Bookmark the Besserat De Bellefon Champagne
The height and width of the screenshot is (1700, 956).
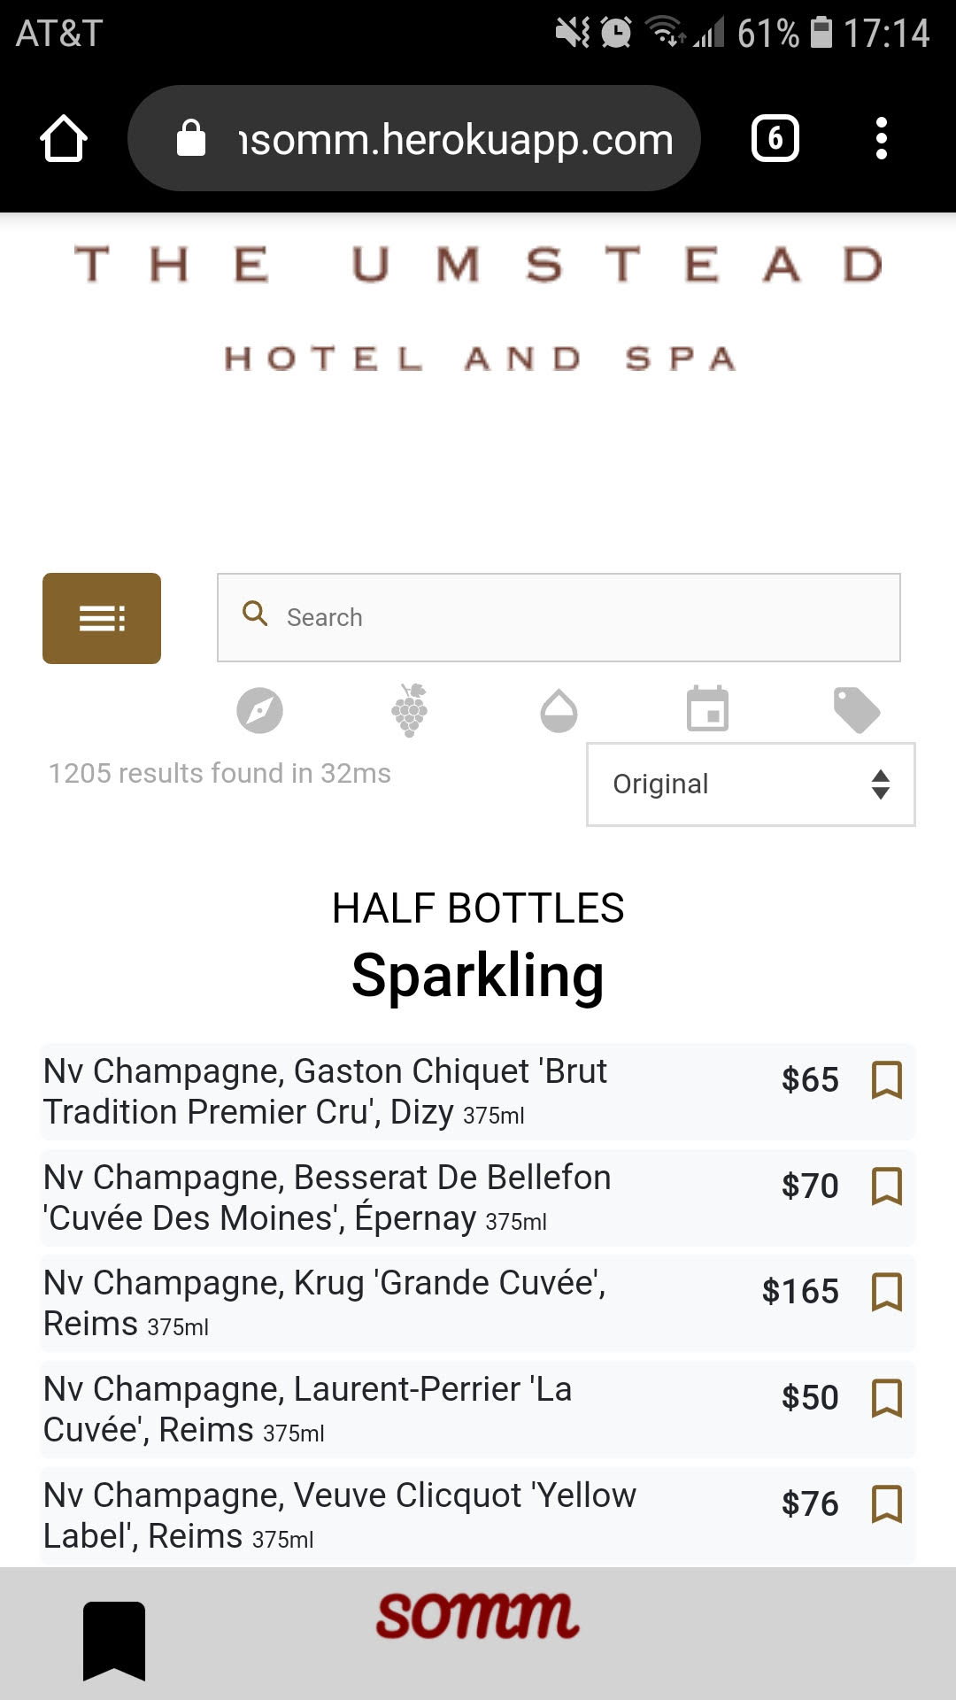click(x=887, y=1186)
